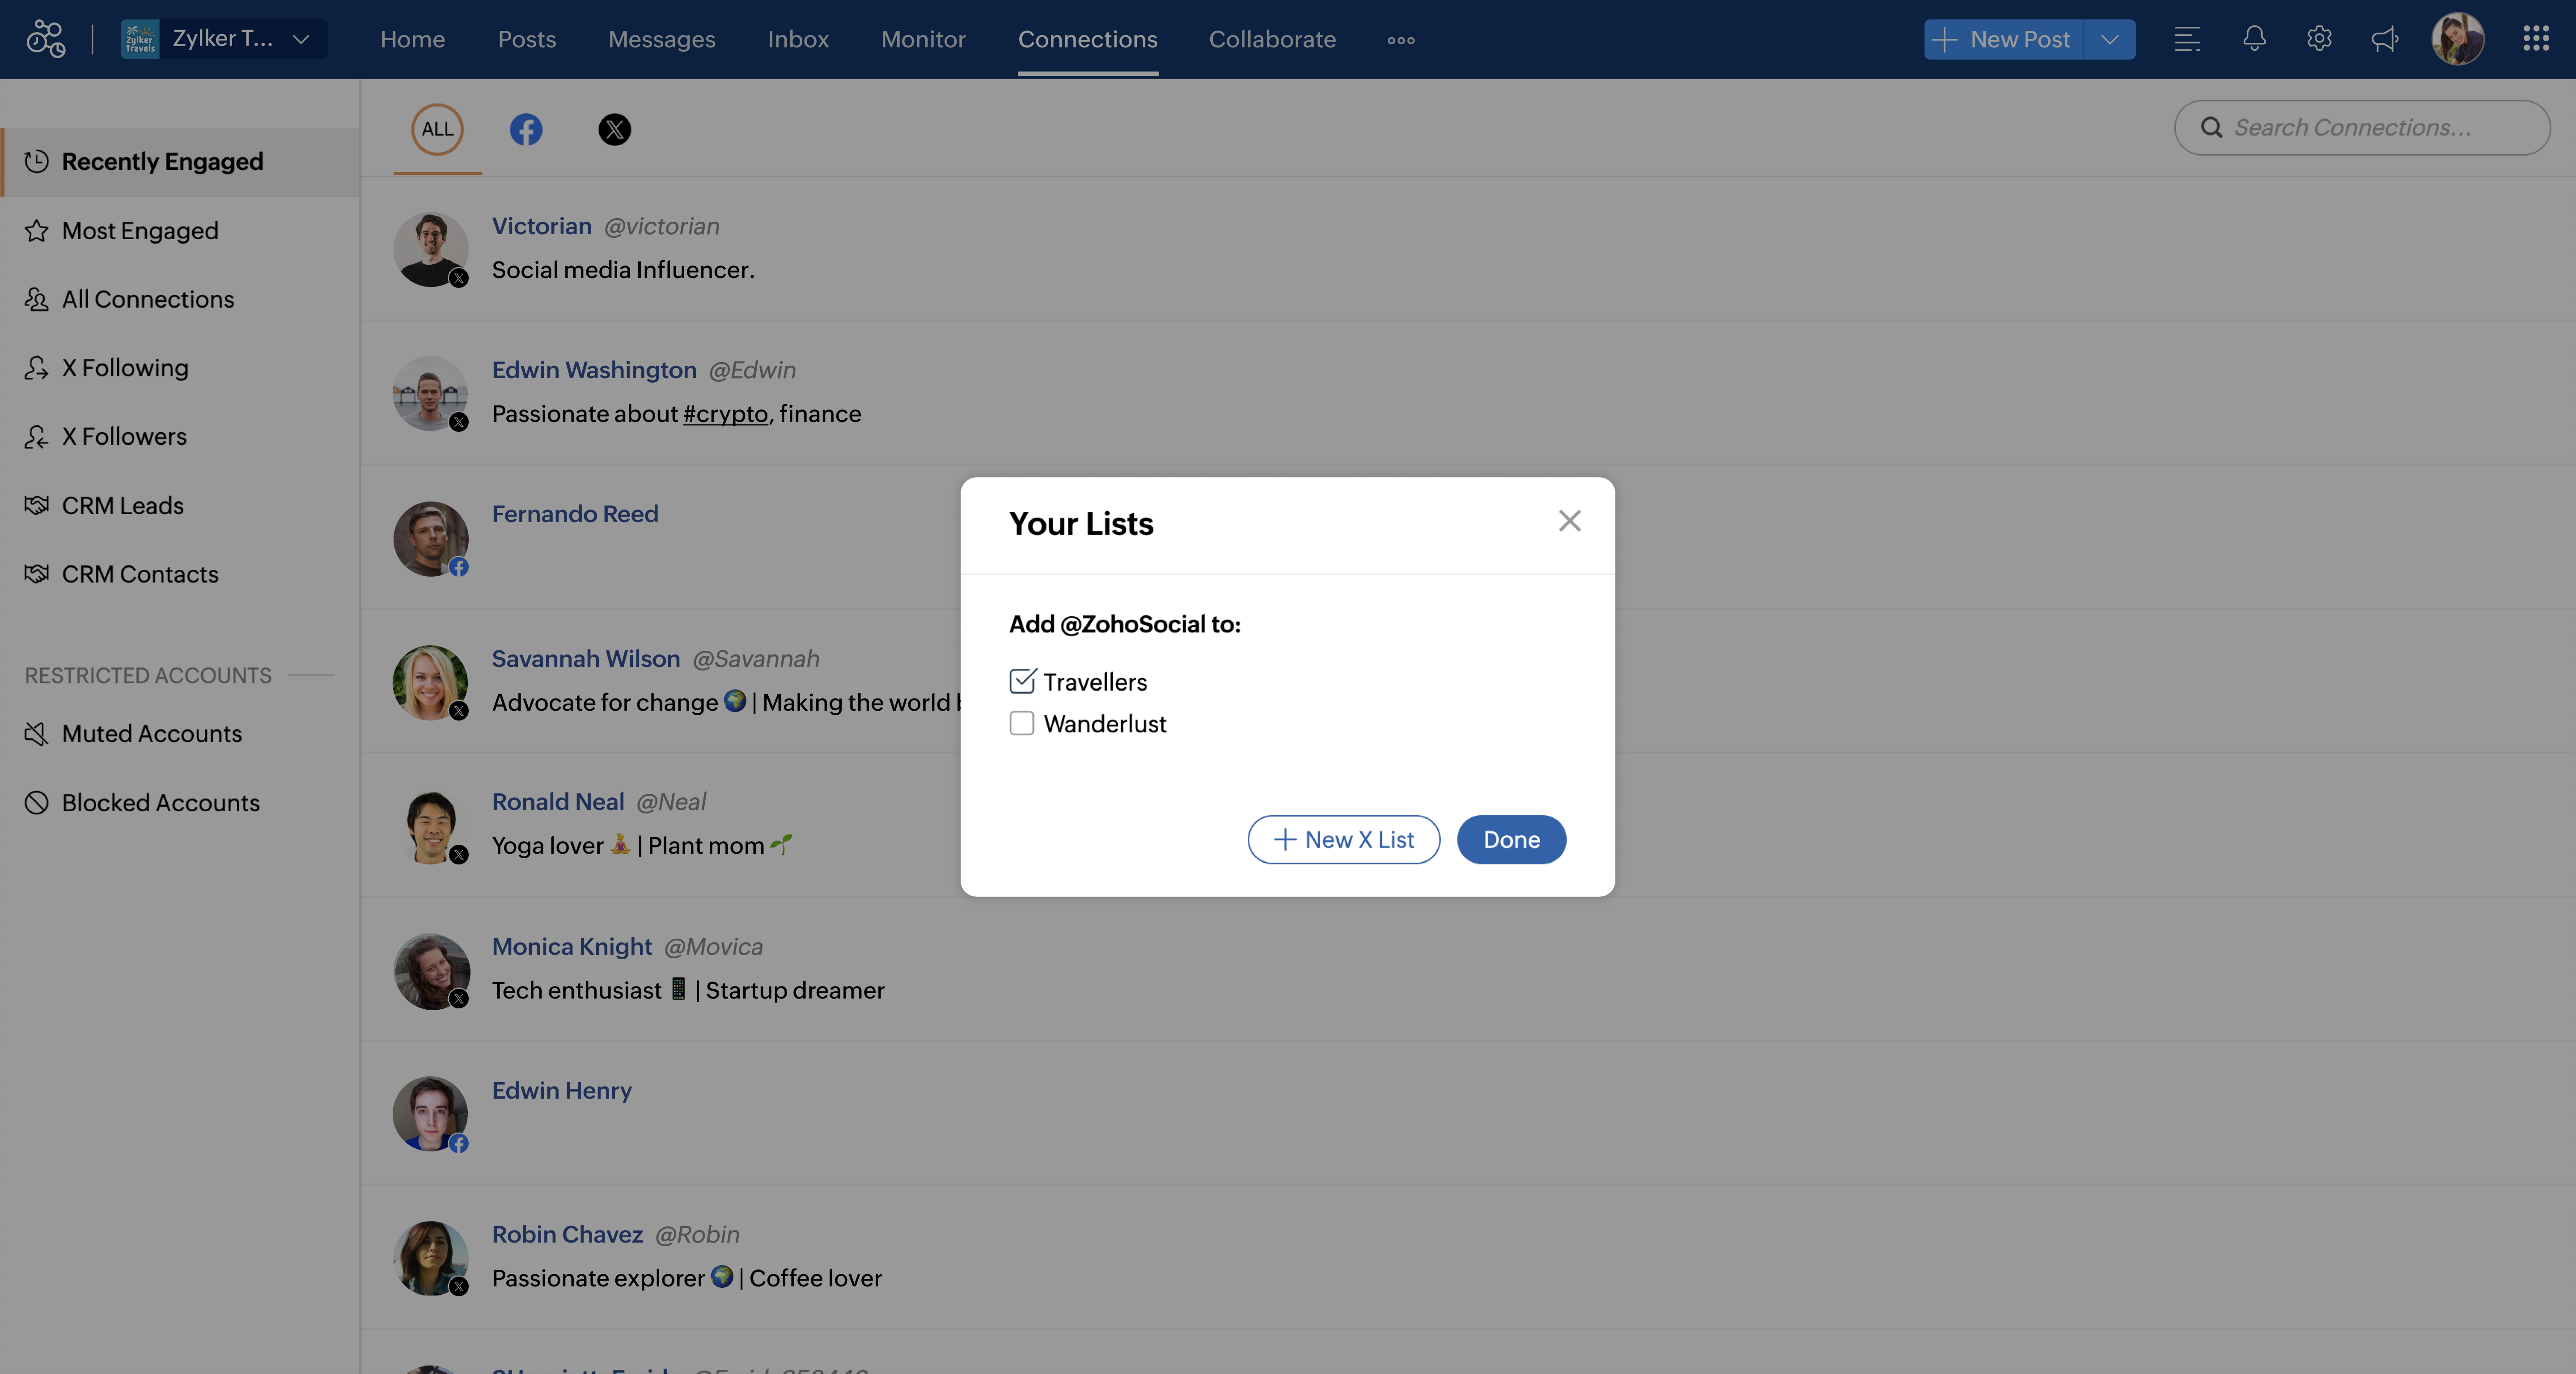Open the settings gear icon
Screen dimensions: 2576x1374
(2319, 39)
